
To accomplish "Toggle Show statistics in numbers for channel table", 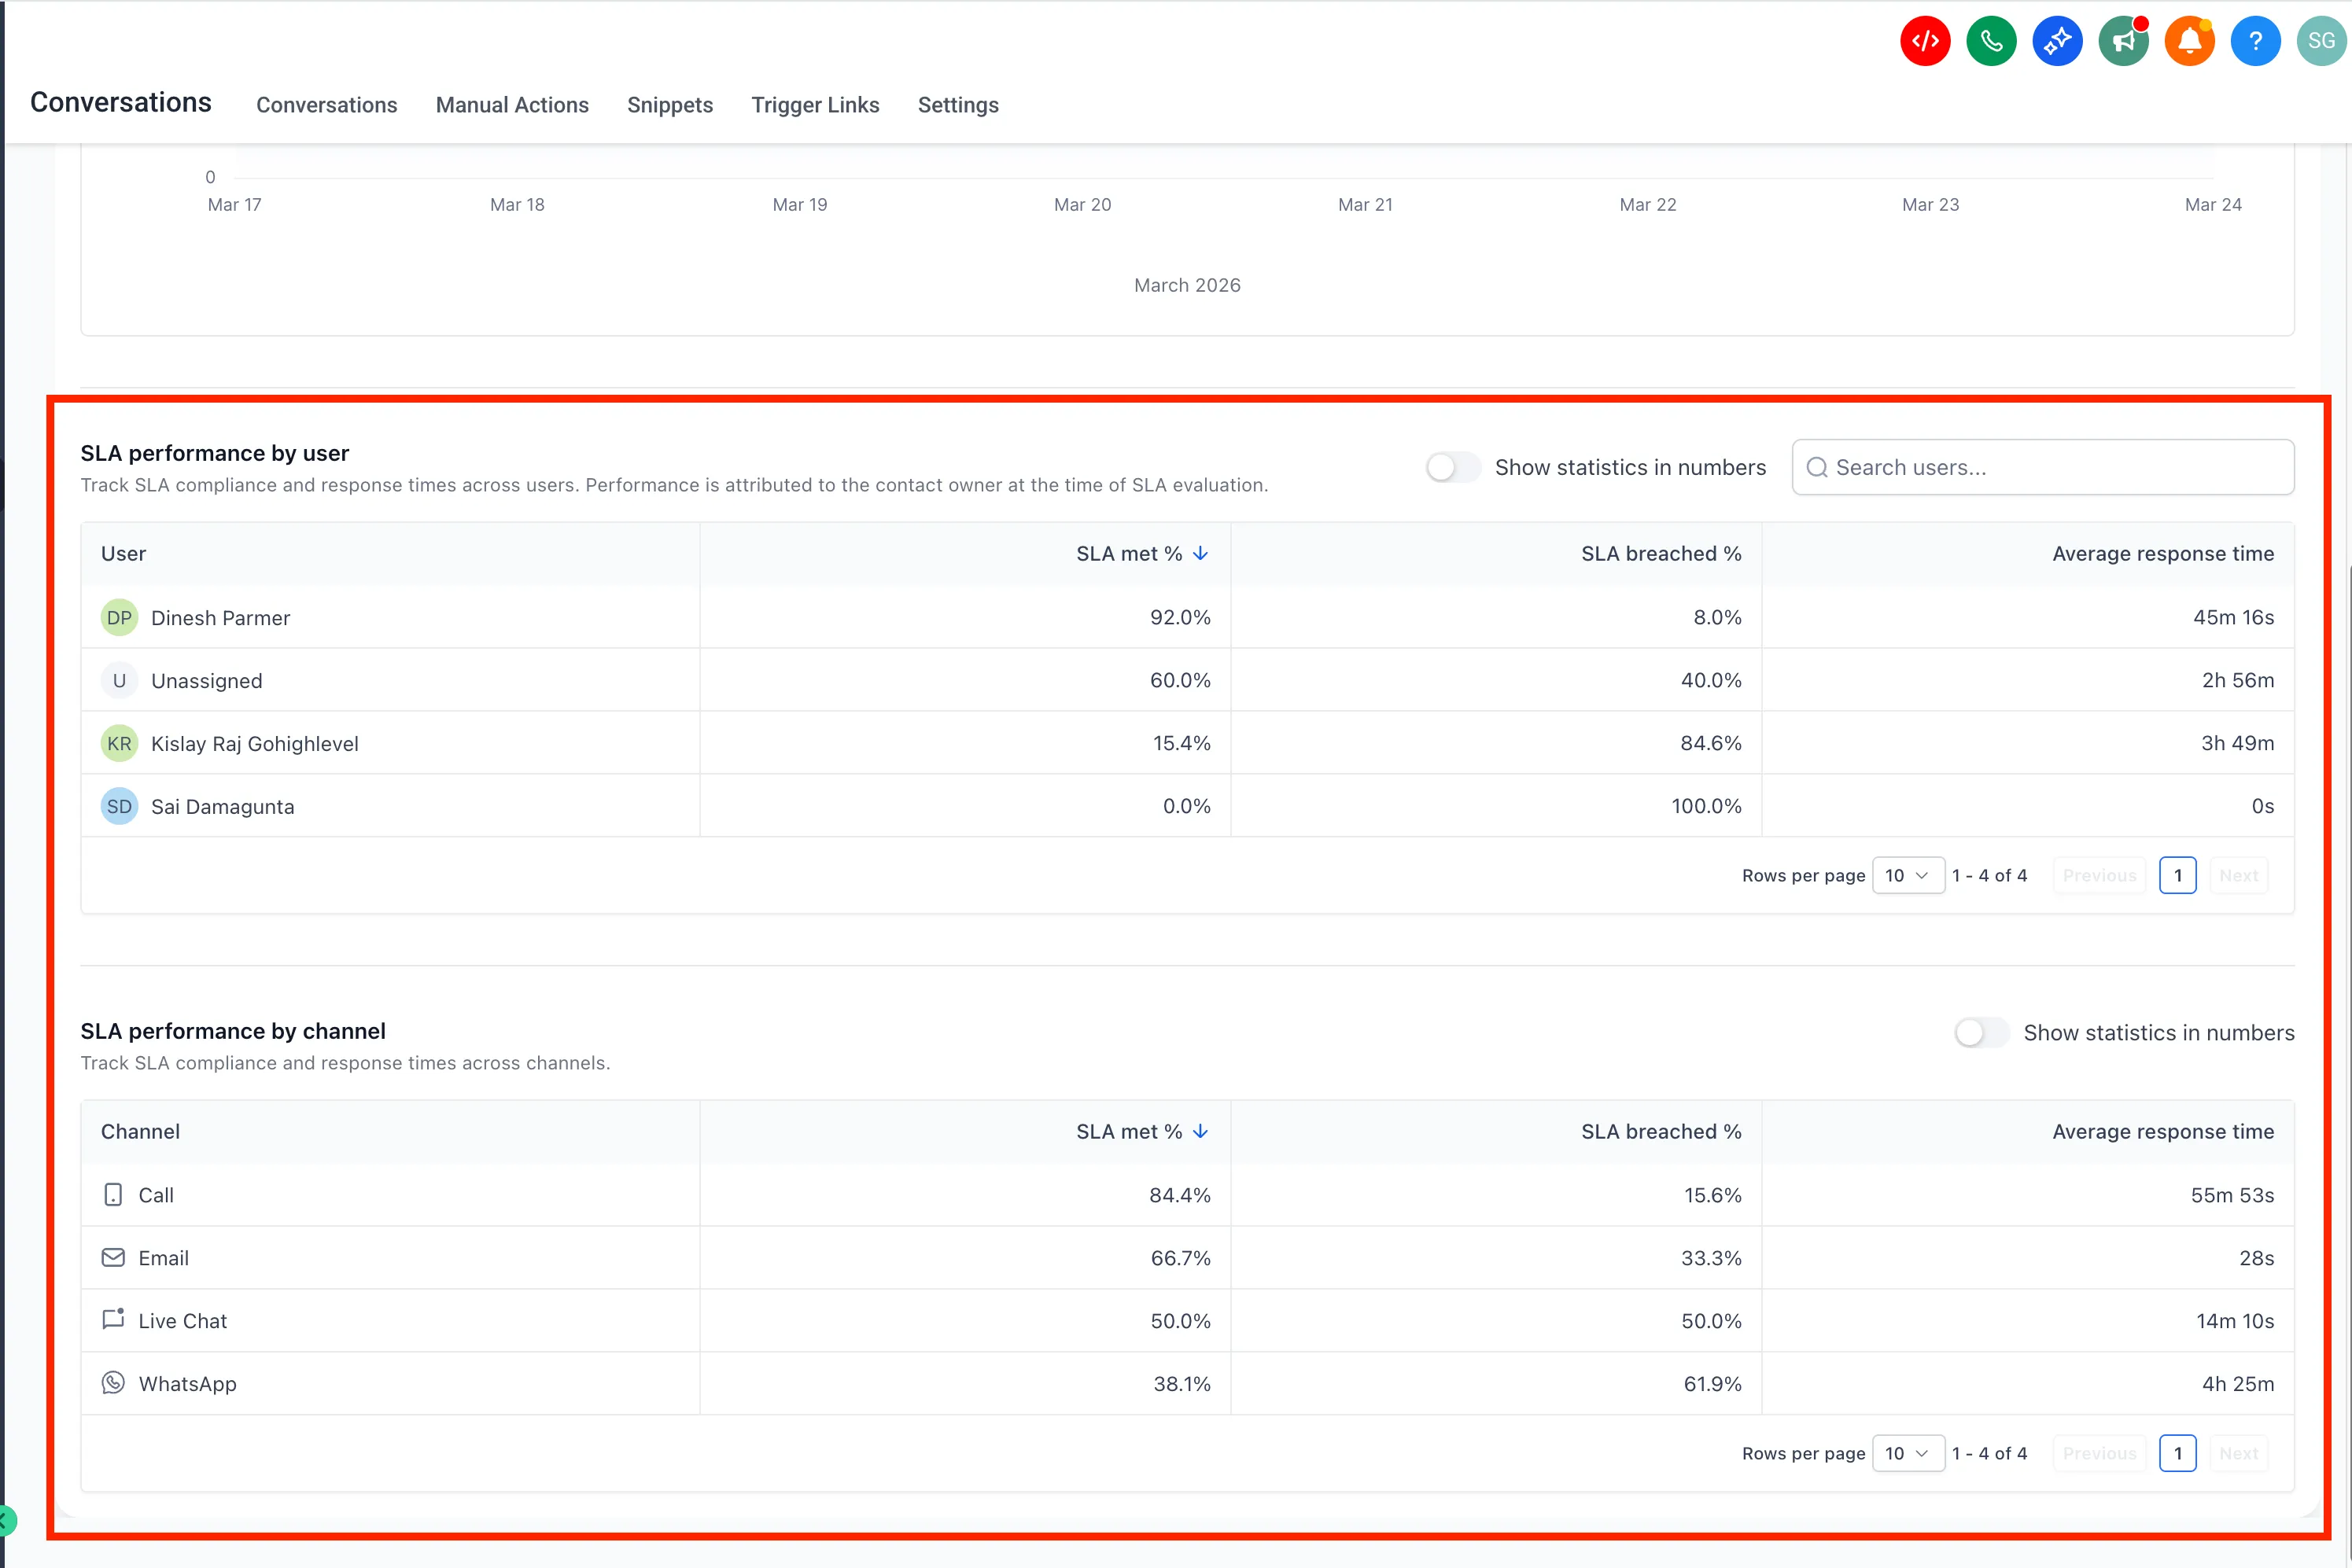I will coord(1979,1032).
